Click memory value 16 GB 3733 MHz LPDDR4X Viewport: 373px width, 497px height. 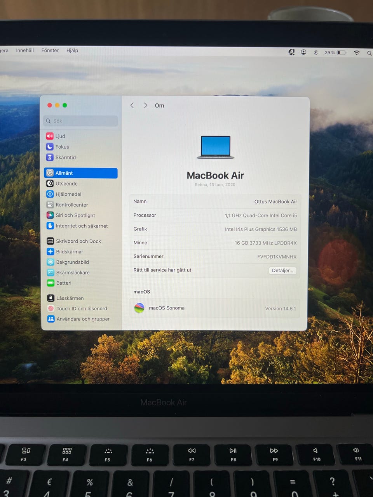tap(266, 243)
